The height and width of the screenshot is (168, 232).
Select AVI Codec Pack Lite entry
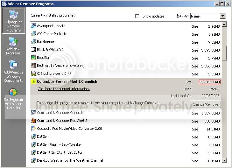126,34
